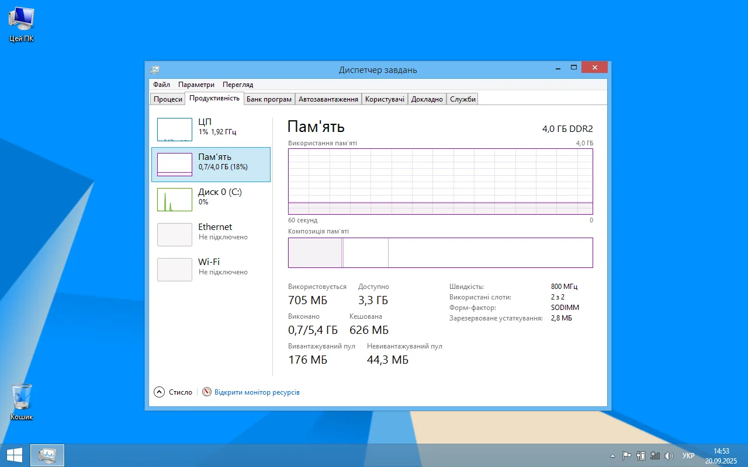Click the Пам'ять memory sidebar item
The height and width of the screenshot is (467, 748).
click(210, 162)
